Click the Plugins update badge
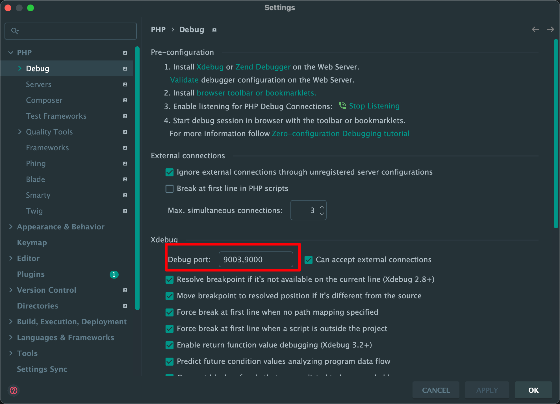The height and width of the screenshot is (404, 560). point(114,274)
